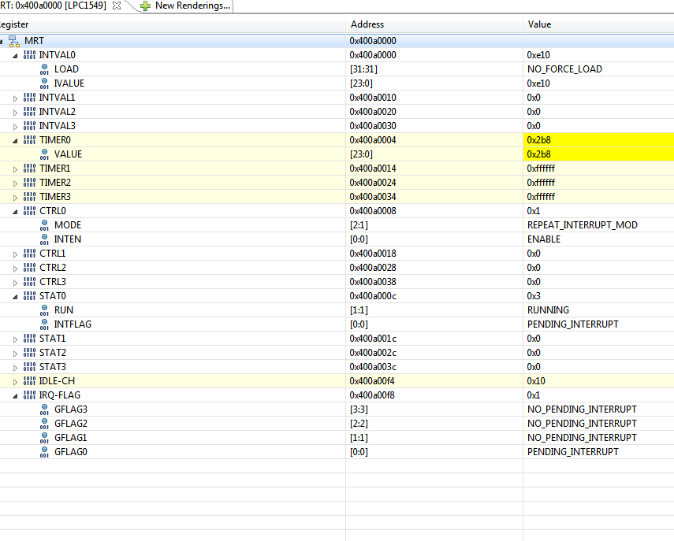The image size is (674, 541).
Task: Expand the CTRL1 register node
Action: tap(16, 254)
